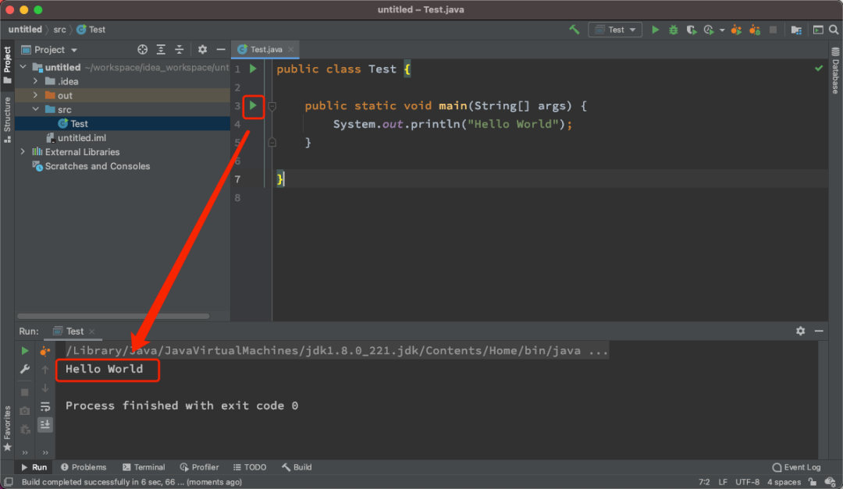
Task: Rerun Test from Run panel
Action: pos(25,351)
